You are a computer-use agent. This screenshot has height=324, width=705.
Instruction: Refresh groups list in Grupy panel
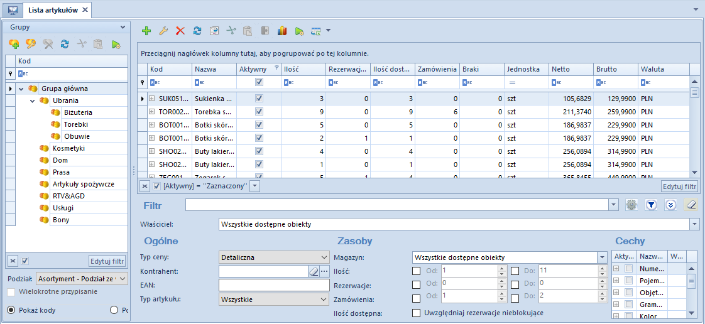(x=65, y=43)
